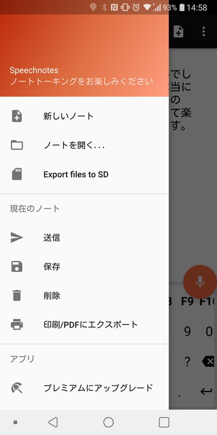The height and width of the screenshot is (435, 217).
Task: Select プレミアムにアップグレード item
Action: point(85,388)
